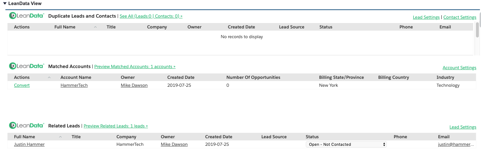Viewport: 481px width, 153px height.
Task: Open Contact Settings link
Action: coord(460,17)
